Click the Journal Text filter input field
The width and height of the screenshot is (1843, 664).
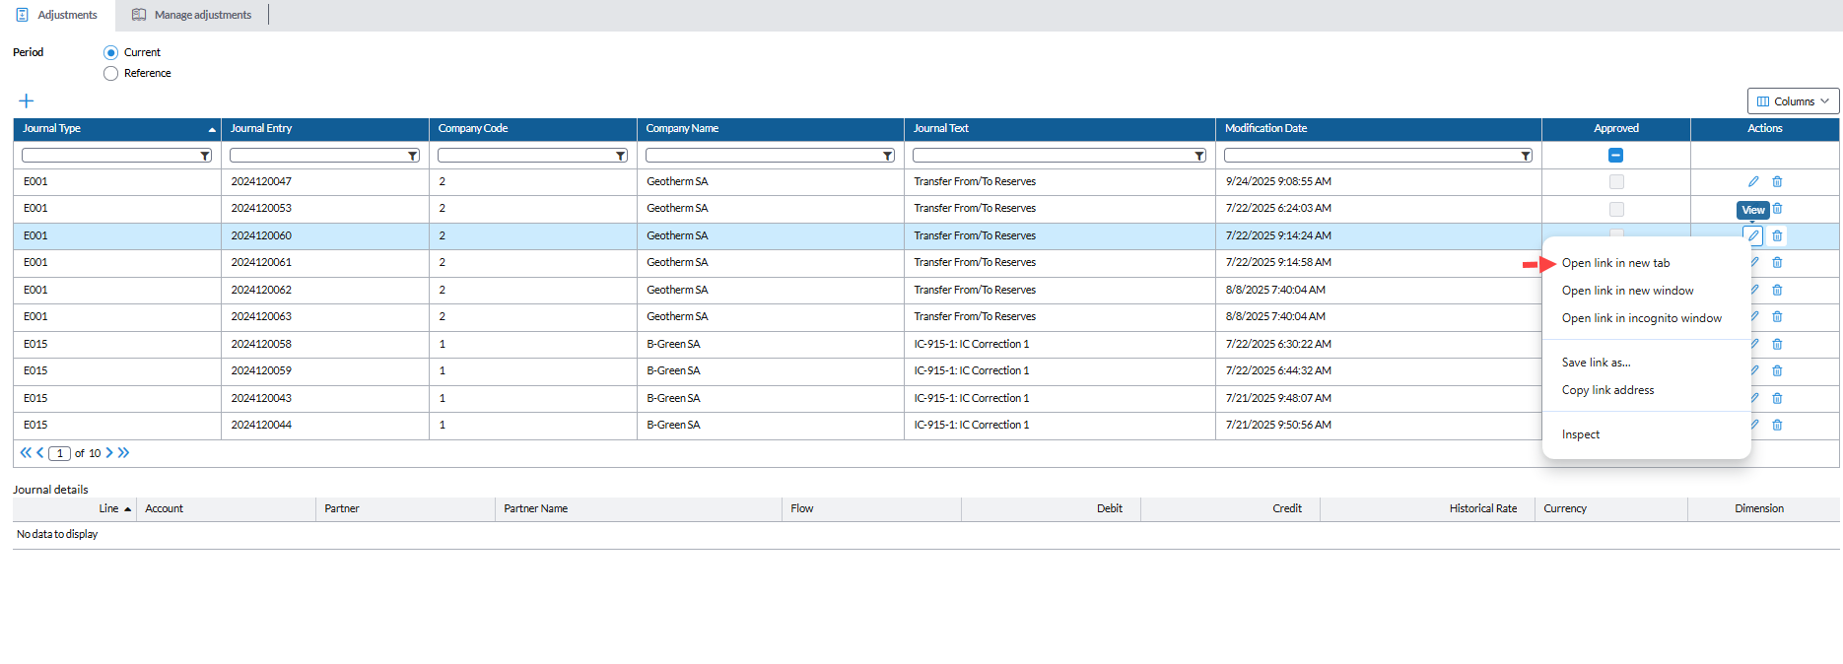pyautogui.click(x=1052, y=156)
